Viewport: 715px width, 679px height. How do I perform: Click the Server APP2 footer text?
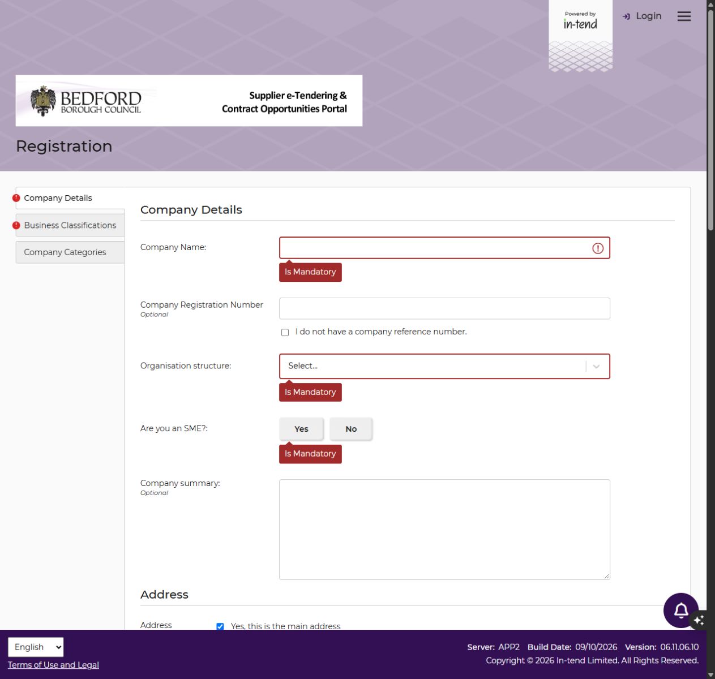493,647
